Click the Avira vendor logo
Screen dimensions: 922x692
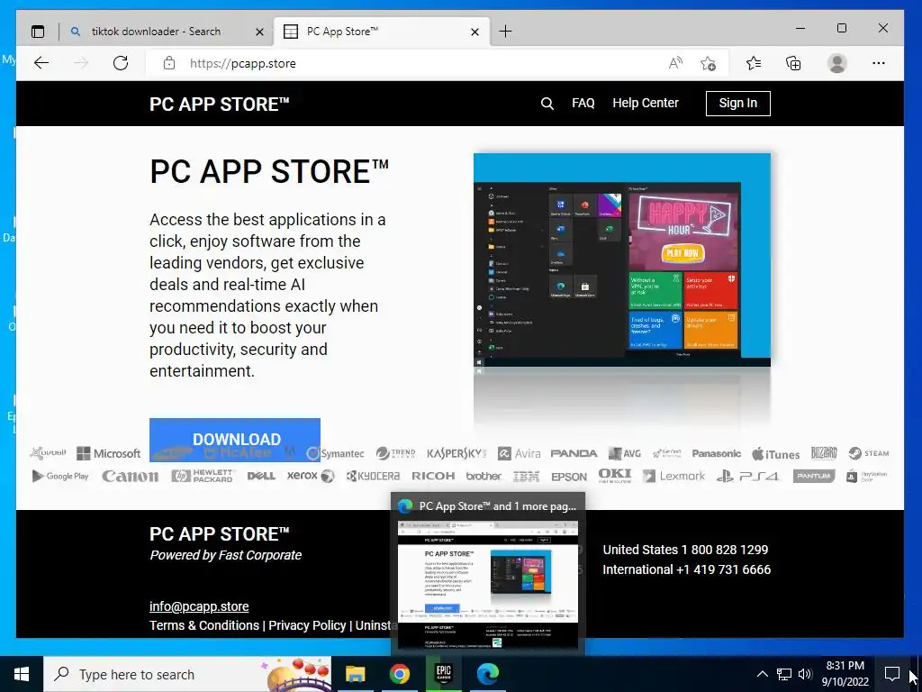click(519, 453)
